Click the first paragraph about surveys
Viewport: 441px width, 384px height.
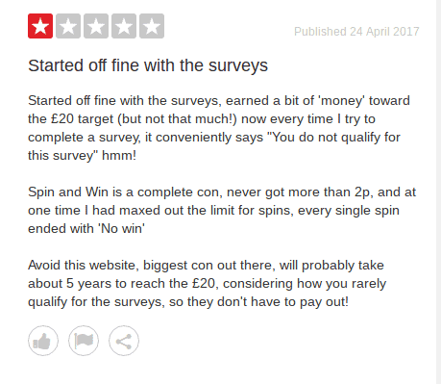219,128
